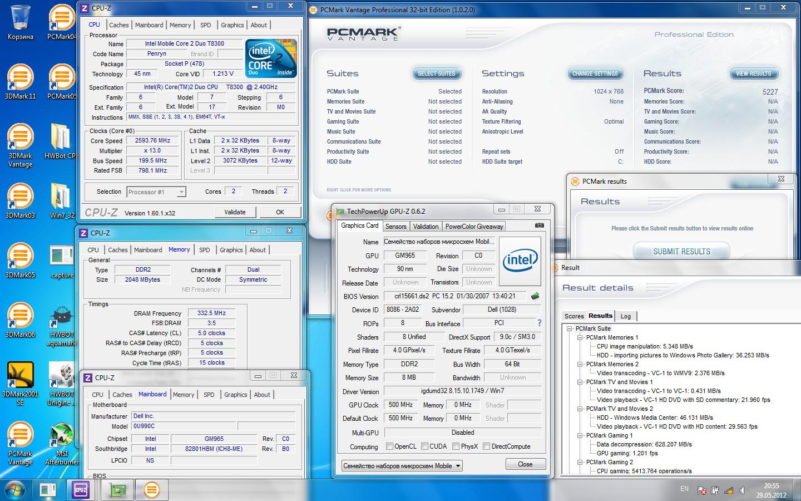The width and height of the screenshot is (801, 501).
Task: Launch the 3DMark03 desktop shortcut
Action: pyautogui.click(x=20, y=201)
